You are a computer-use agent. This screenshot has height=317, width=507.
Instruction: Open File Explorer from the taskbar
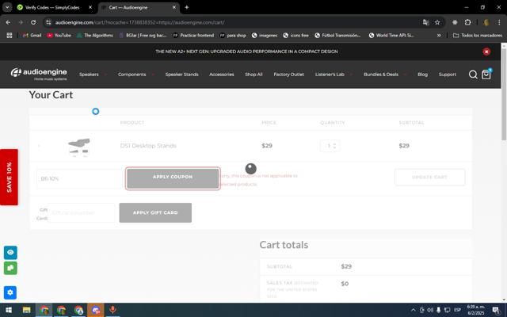pyautogui.click(x=26, y=310)
